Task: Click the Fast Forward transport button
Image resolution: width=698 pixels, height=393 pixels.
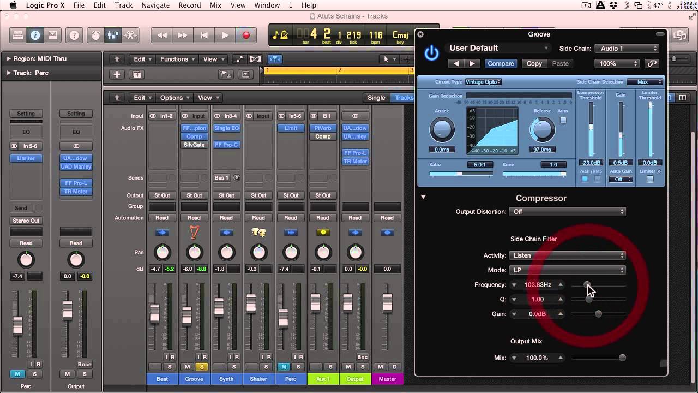Action: (x=183, y=35)
